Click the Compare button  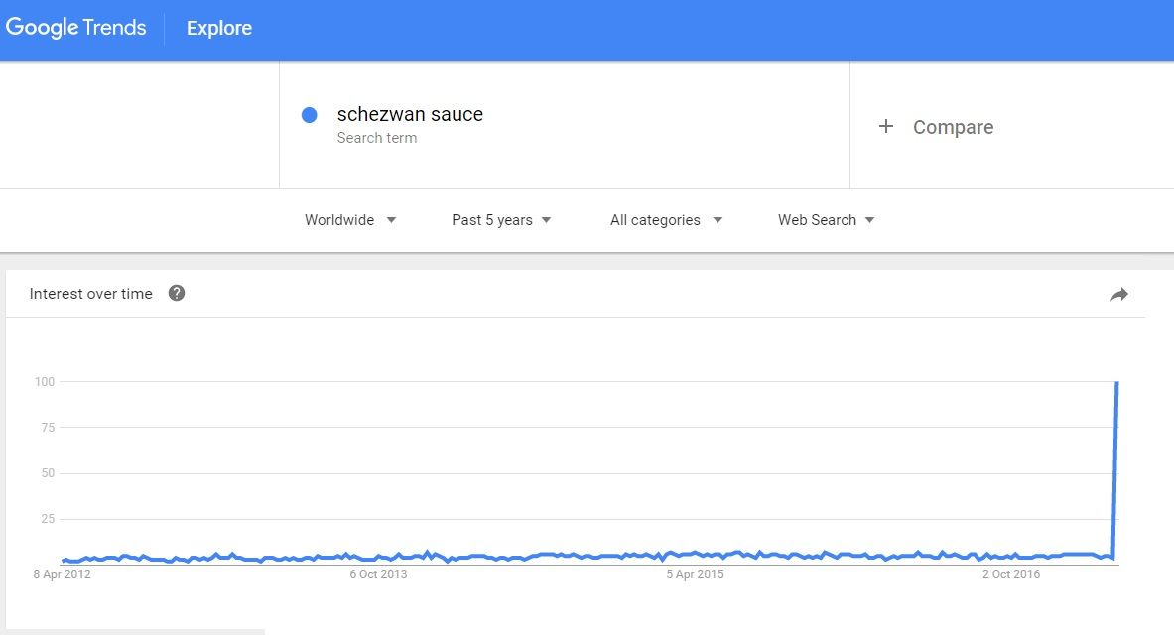coord(935,127)
